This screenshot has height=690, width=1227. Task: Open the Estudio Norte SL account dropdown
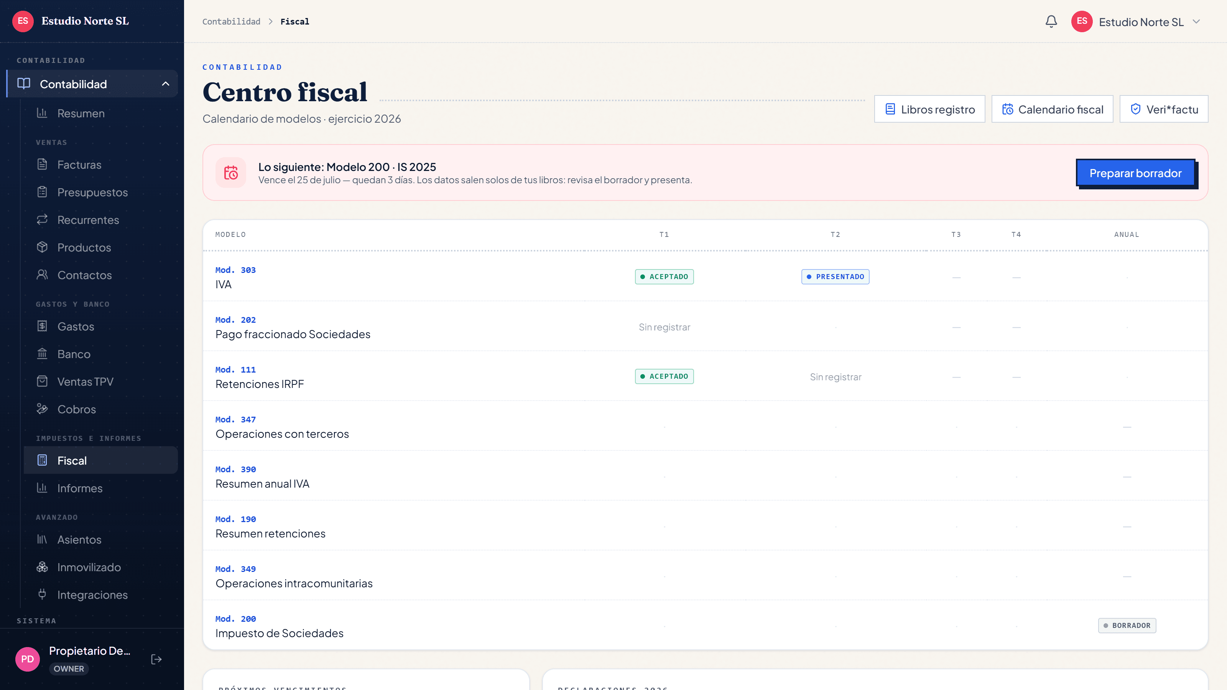(x=1135, y=22)
